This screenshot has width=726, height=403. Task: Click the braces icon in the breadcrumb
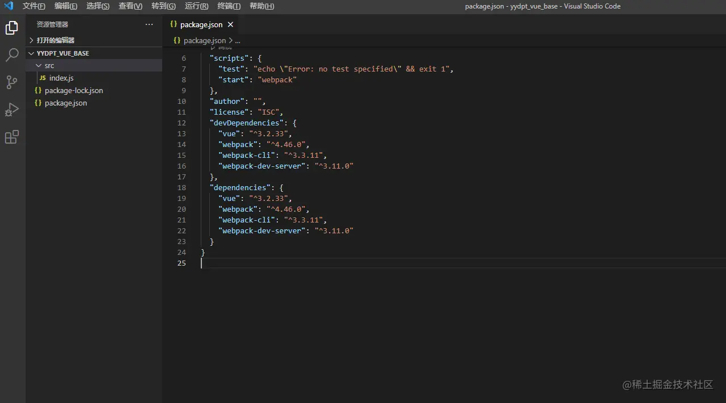point(177,40)
